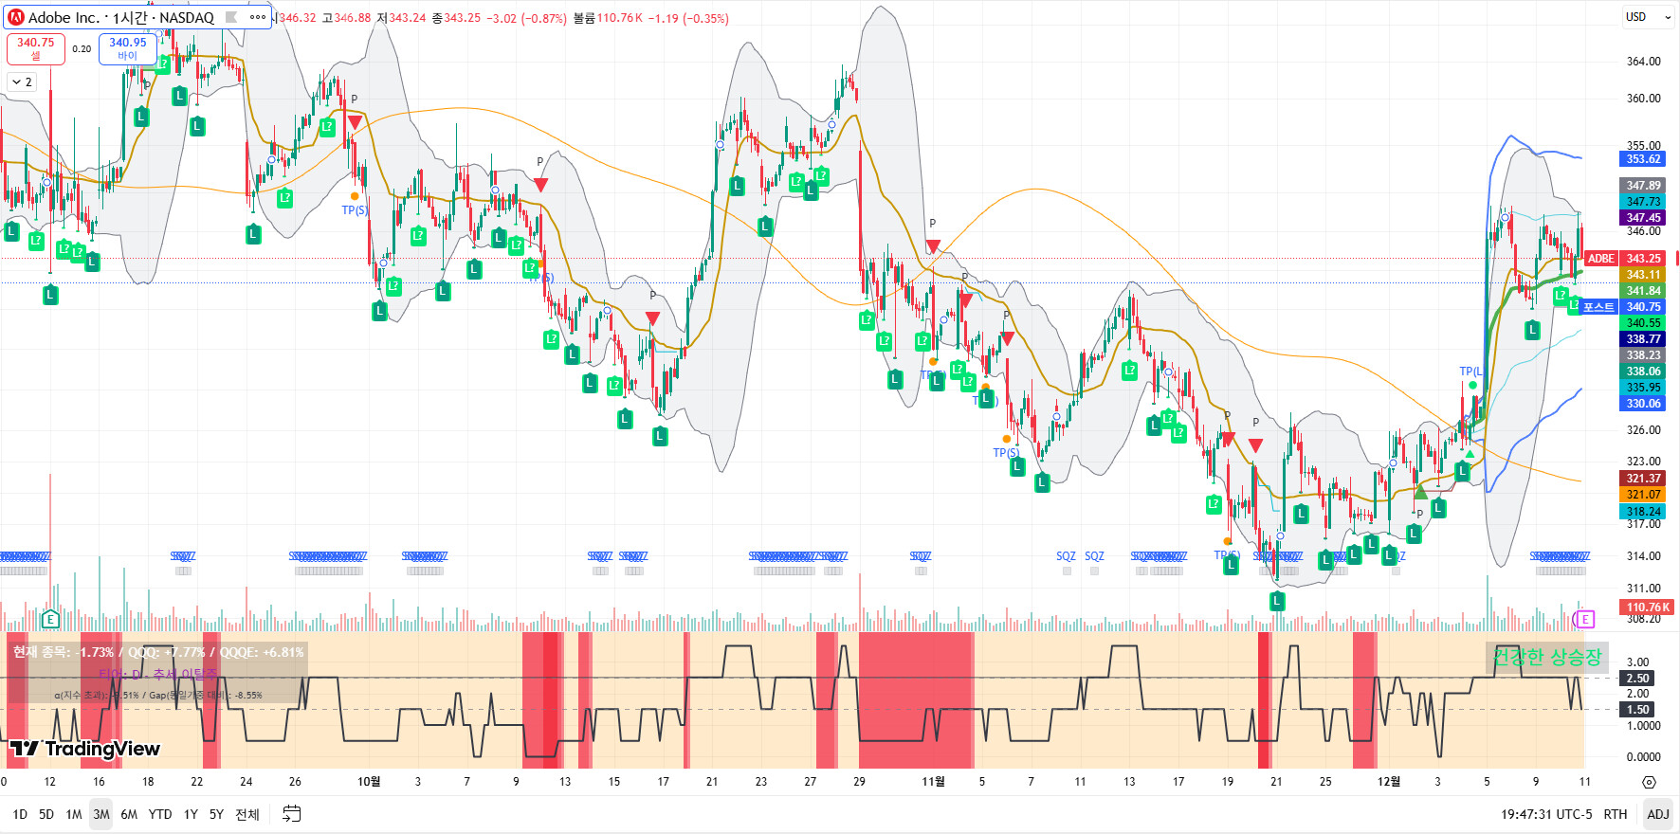Click the 340.75 post-market price label on the scale
The image size is (1680, 834).
(x=1644, y=307)
